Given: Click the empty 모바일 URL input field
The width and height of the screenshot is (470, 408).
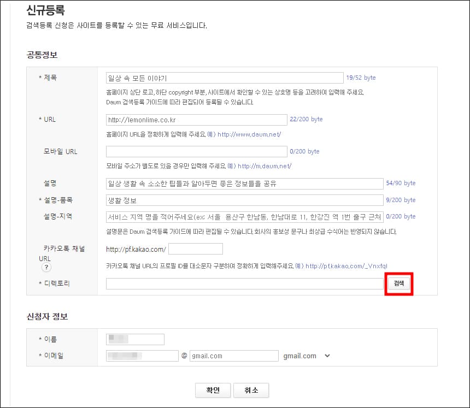Looking at the screenshot, I should [197, 151].
